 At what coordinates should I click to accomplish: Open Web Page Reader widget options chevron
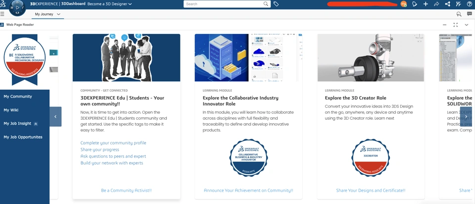click(467, 25)
